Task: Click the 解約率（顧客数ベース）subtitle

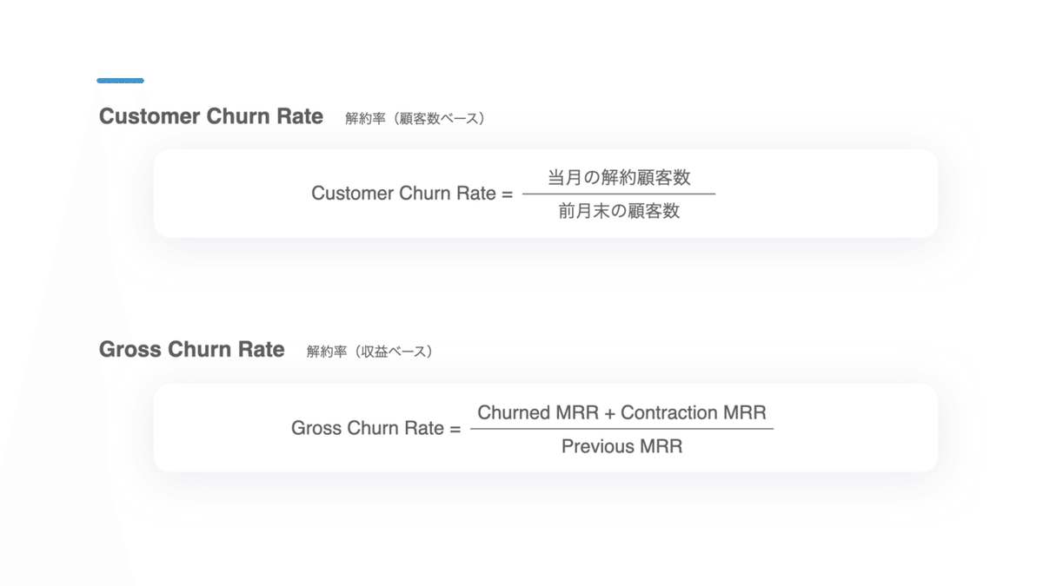Action: 415,118
